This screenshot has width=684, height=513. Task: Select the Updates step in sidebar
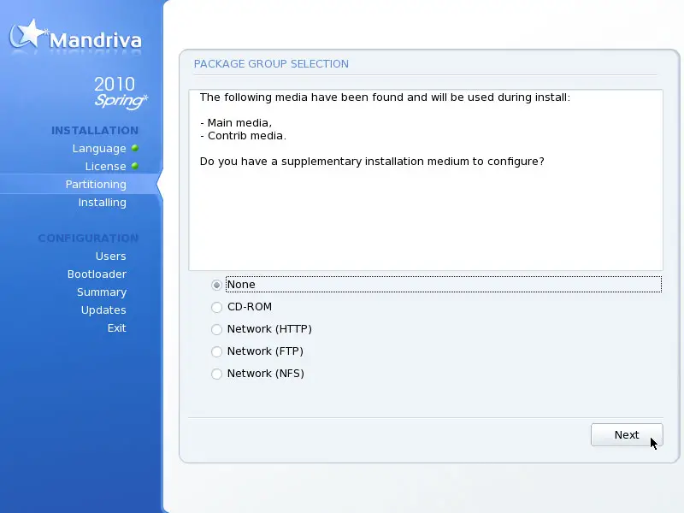(103, 310)
